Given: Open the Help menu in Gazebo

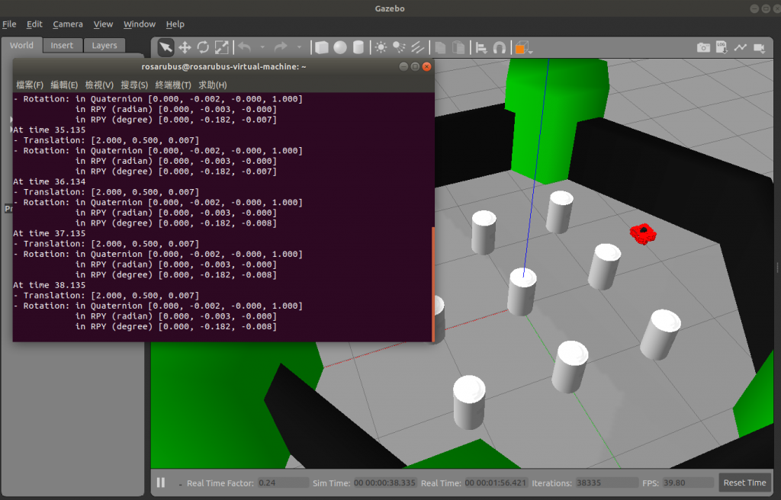Looking at the screenshot, I should tap(175, 24).
